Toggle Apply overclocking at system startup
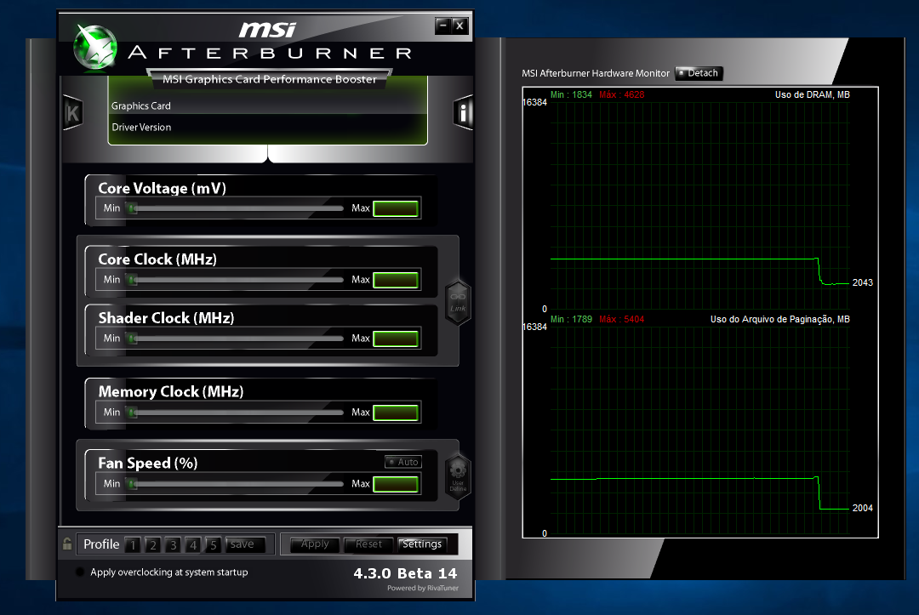Screen dimensions: 919x615 point(80,572)
